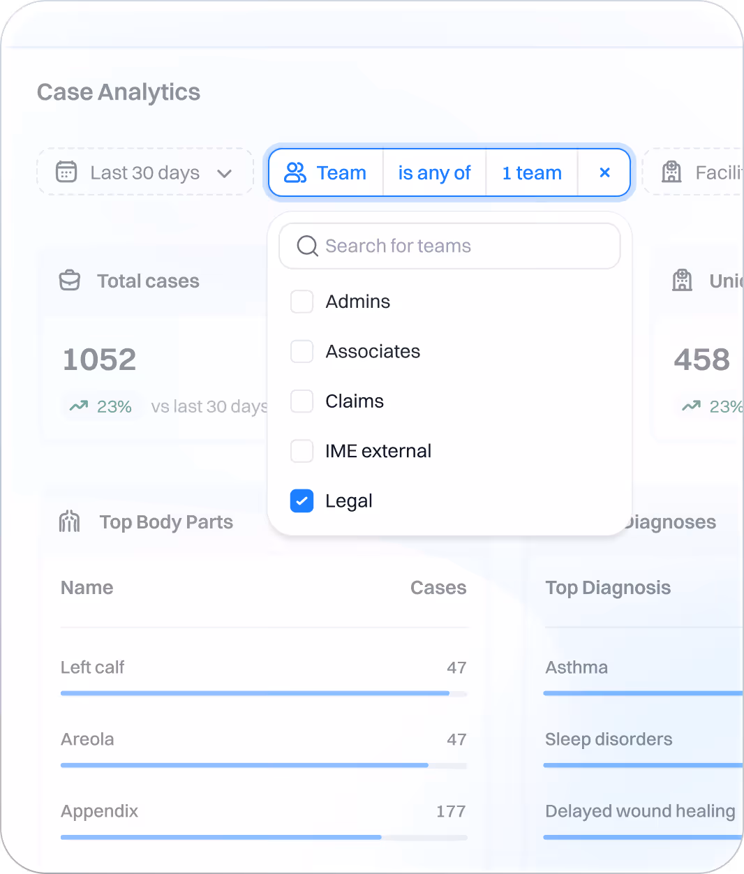The image size is (744, 874).
Task: Click the Name column header
Action: [x=87, y=588]
